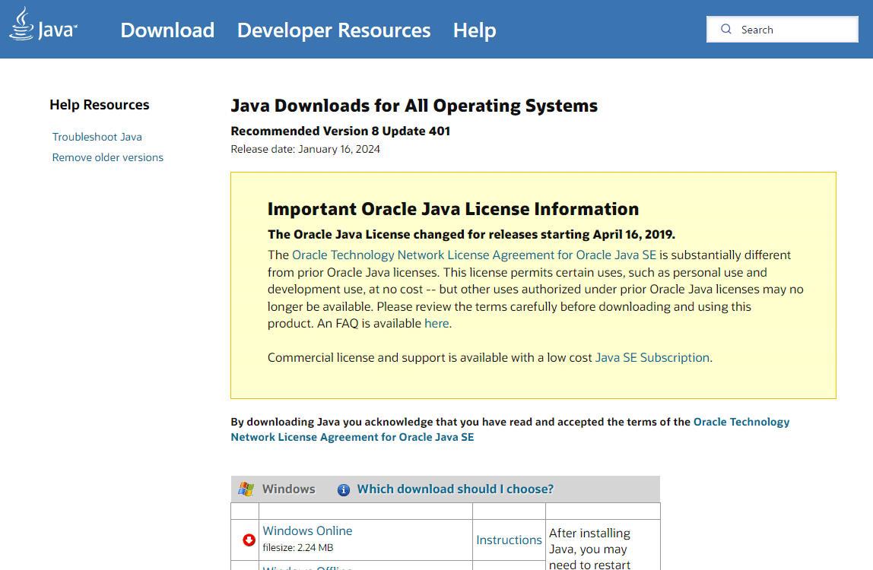Viewport: 873px width, 570px height.
Task: Click the Windows flag icon
Action: click(x=246, y=489)
